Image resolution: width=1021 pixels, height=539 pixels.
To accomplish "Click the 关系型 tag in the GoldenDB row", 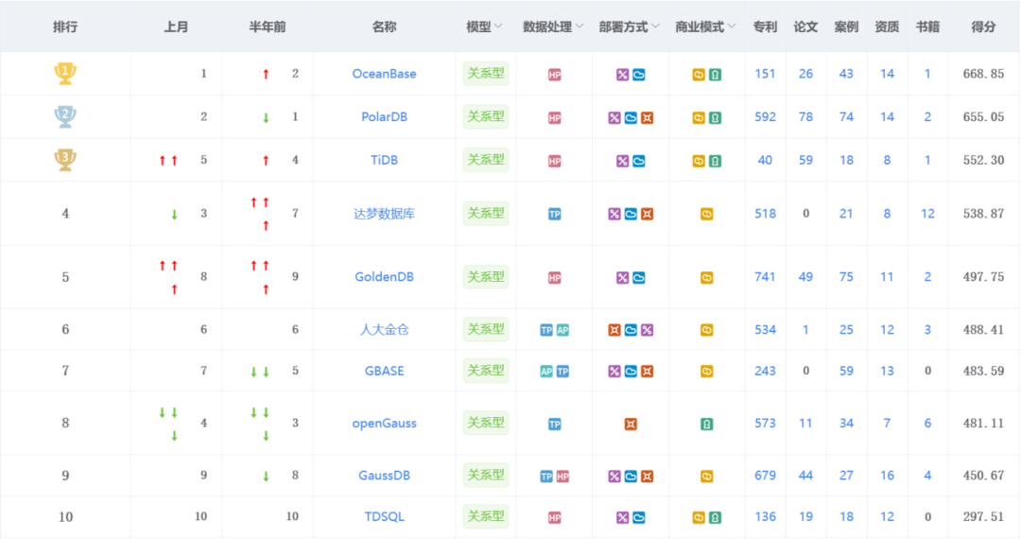I will point(486,277).
